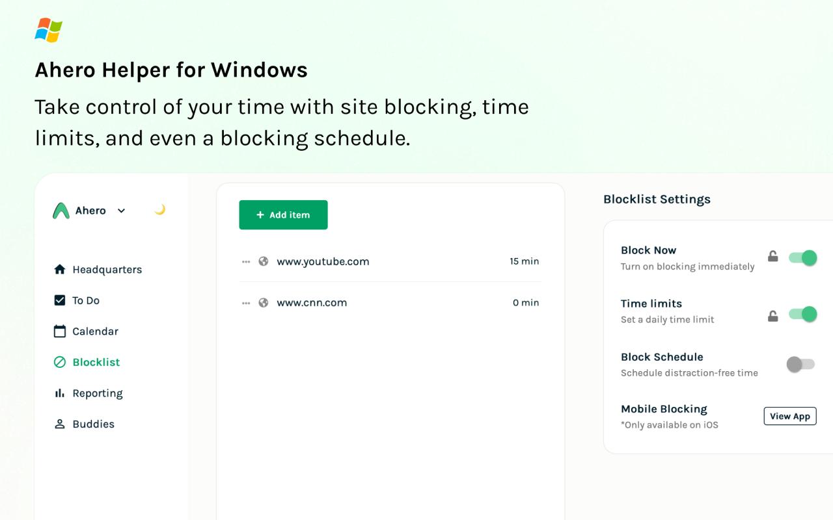Click the Block Schedule label
The height and width of the screenshot is (520, 833).
click(662, 357)
